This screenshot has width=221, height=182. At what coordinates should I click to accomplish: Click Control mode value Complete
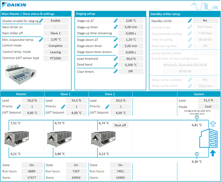click(x=56, y=46)
